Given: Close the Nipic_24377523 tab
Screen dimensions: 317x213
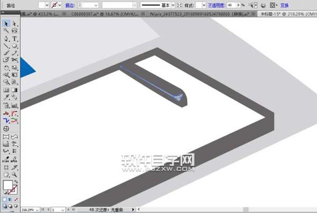Looking at the screenshot, I should pos(253,14).
